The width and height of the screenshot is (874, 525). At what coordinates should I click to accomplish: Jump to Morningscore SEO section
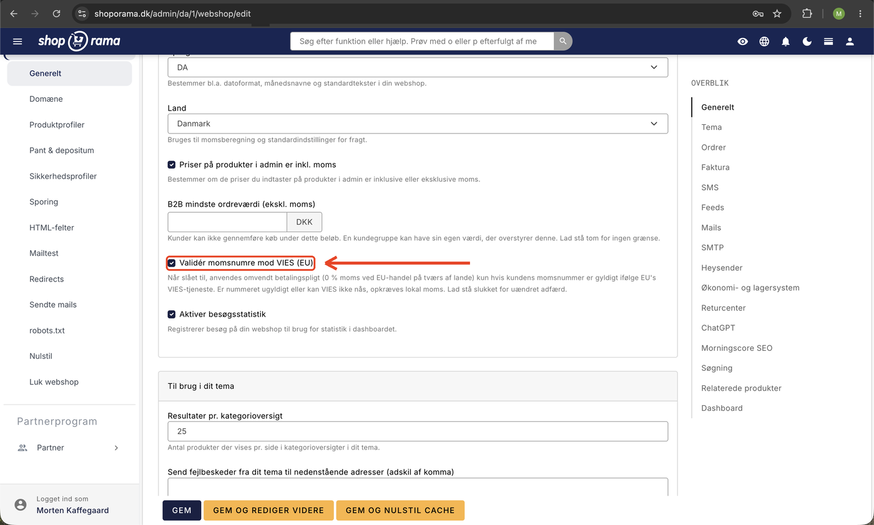pyautogui.click(x=737, y=348)
